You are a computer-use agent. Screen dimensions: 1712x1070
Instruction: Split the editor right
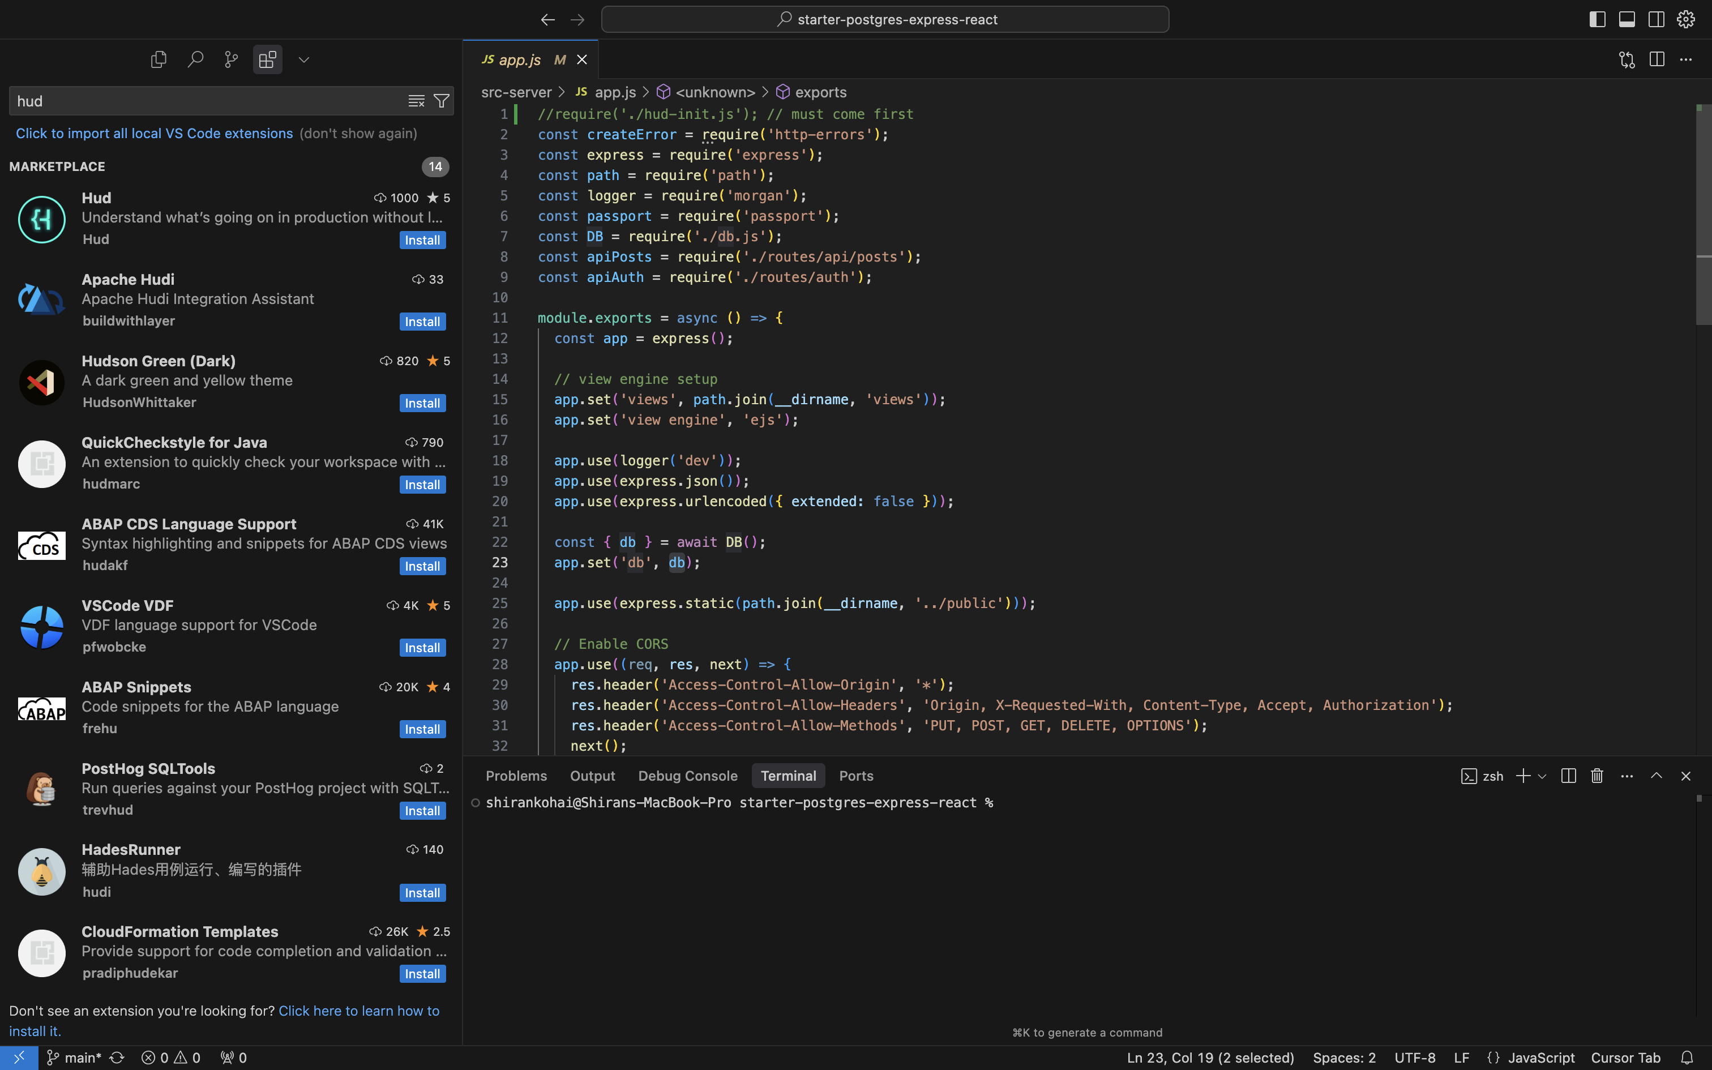tap(1656, 59)
